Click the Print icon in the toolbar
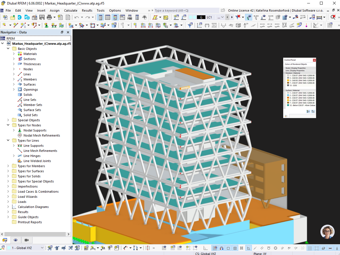The width and height of the screenshot is (340, 255). (49, 17)
